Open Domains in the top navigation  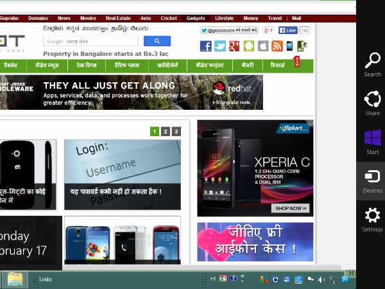38,18
